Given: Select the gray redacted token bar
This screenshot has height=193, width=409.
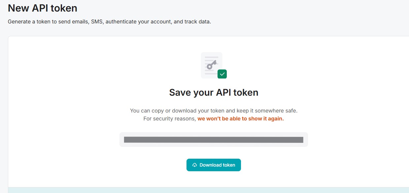Looking at the screenshot, I should (x=213, y=140).
